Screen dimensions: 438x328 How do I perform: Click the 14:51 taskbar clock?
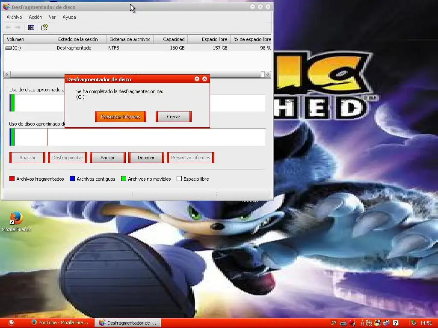tap(426, 323)
